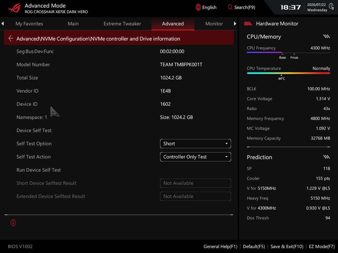338x253 pixels.
Task: Click Save & Exit(F10)
Action: click(x=287, y=246)
